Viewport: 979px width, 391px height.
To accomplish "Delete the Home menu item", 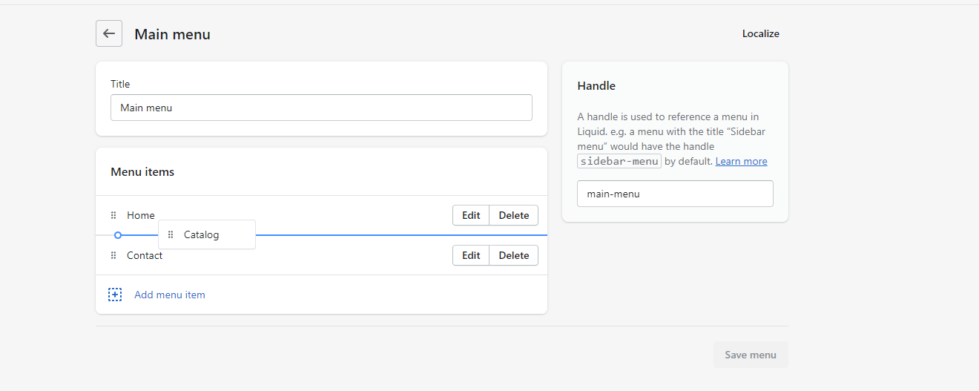I will 513,215.
